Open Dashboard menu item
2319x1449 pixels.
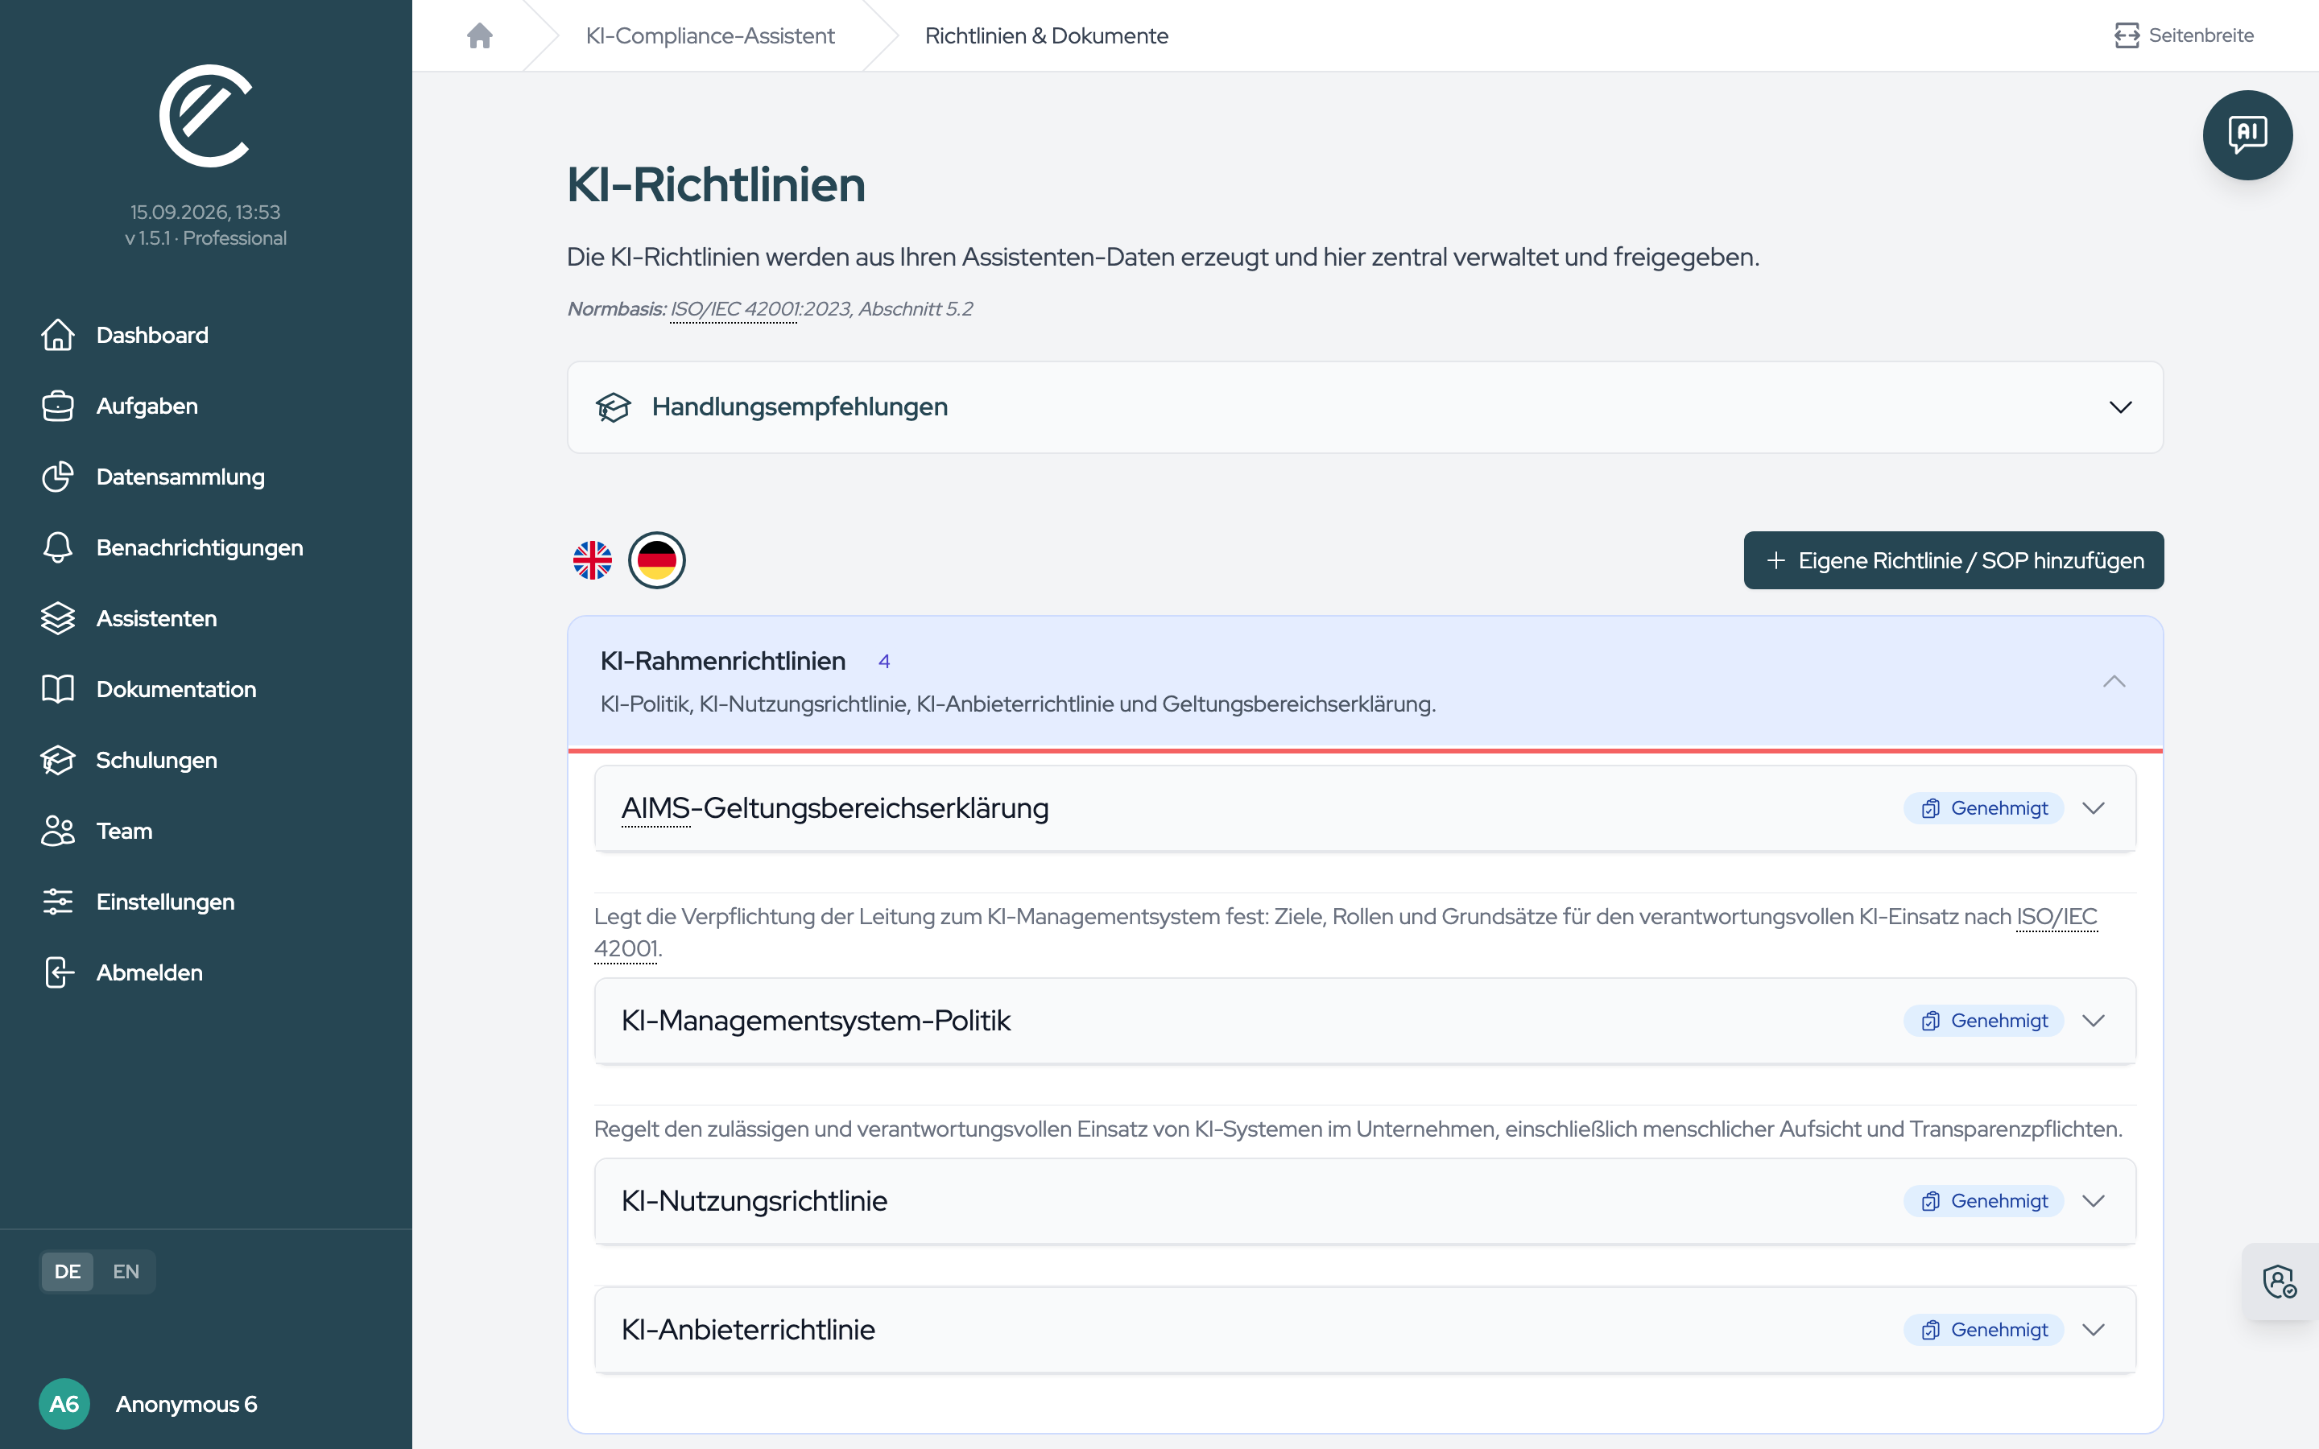[x=206, y=334]
